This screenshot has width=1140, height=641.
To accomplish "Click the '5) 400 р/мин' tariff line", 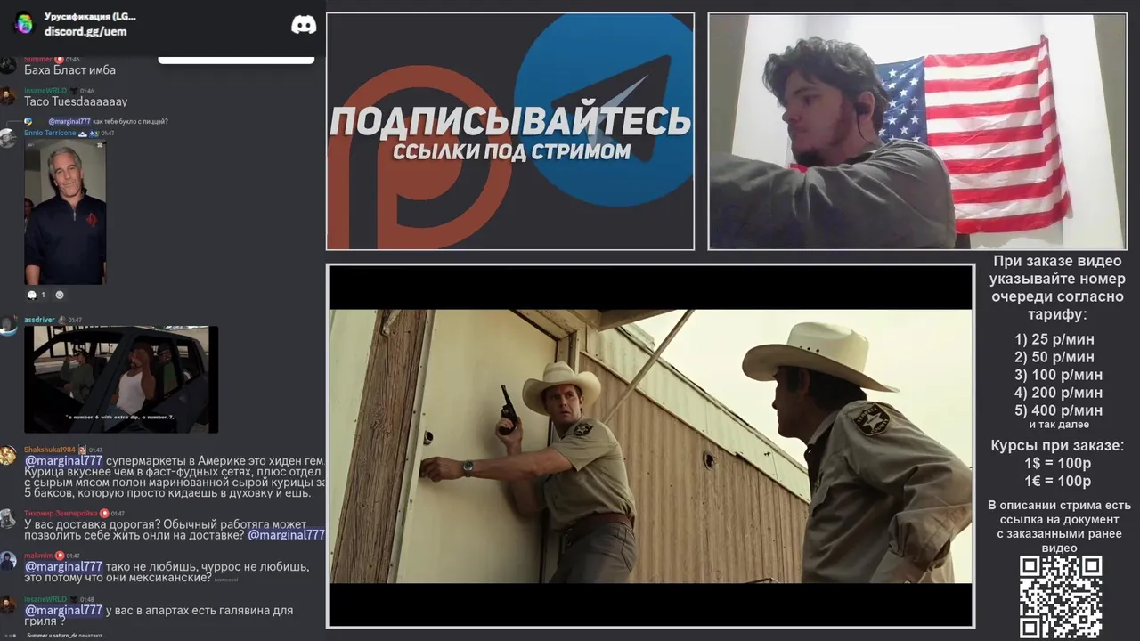I will click(x=1058, y=410).
